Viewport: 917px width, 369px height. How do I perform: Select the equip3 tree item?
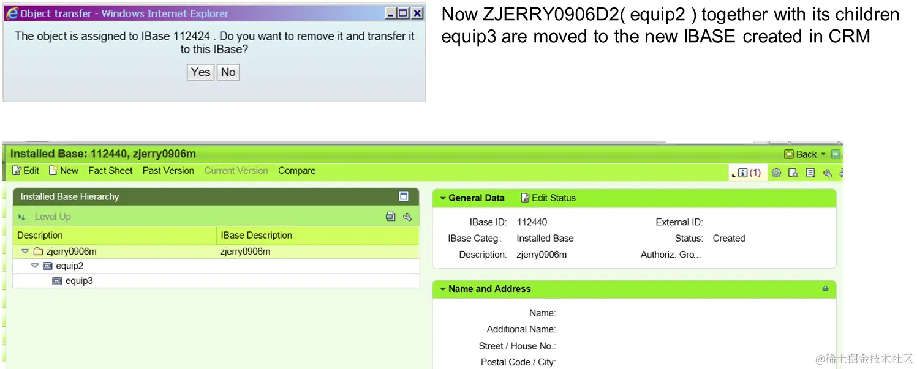point(79,281)
